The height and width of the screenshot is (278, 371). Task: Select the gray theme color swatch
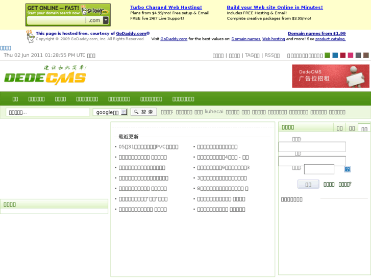point(358,56)
